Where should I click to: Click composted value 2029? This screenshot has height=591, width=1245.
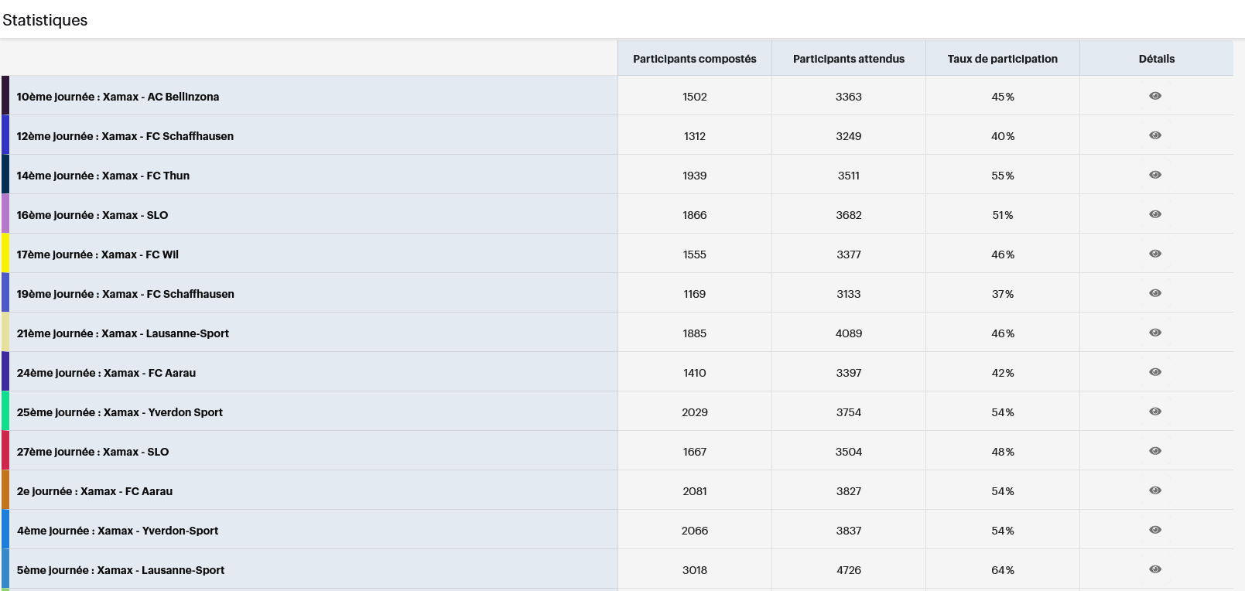(x=695, y=412)
